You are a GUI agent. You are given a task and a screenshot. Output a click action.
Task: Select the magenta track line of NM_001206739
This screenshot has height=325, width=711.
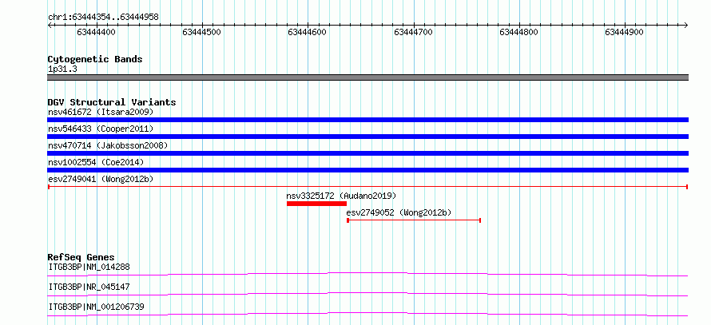(367, 314)
